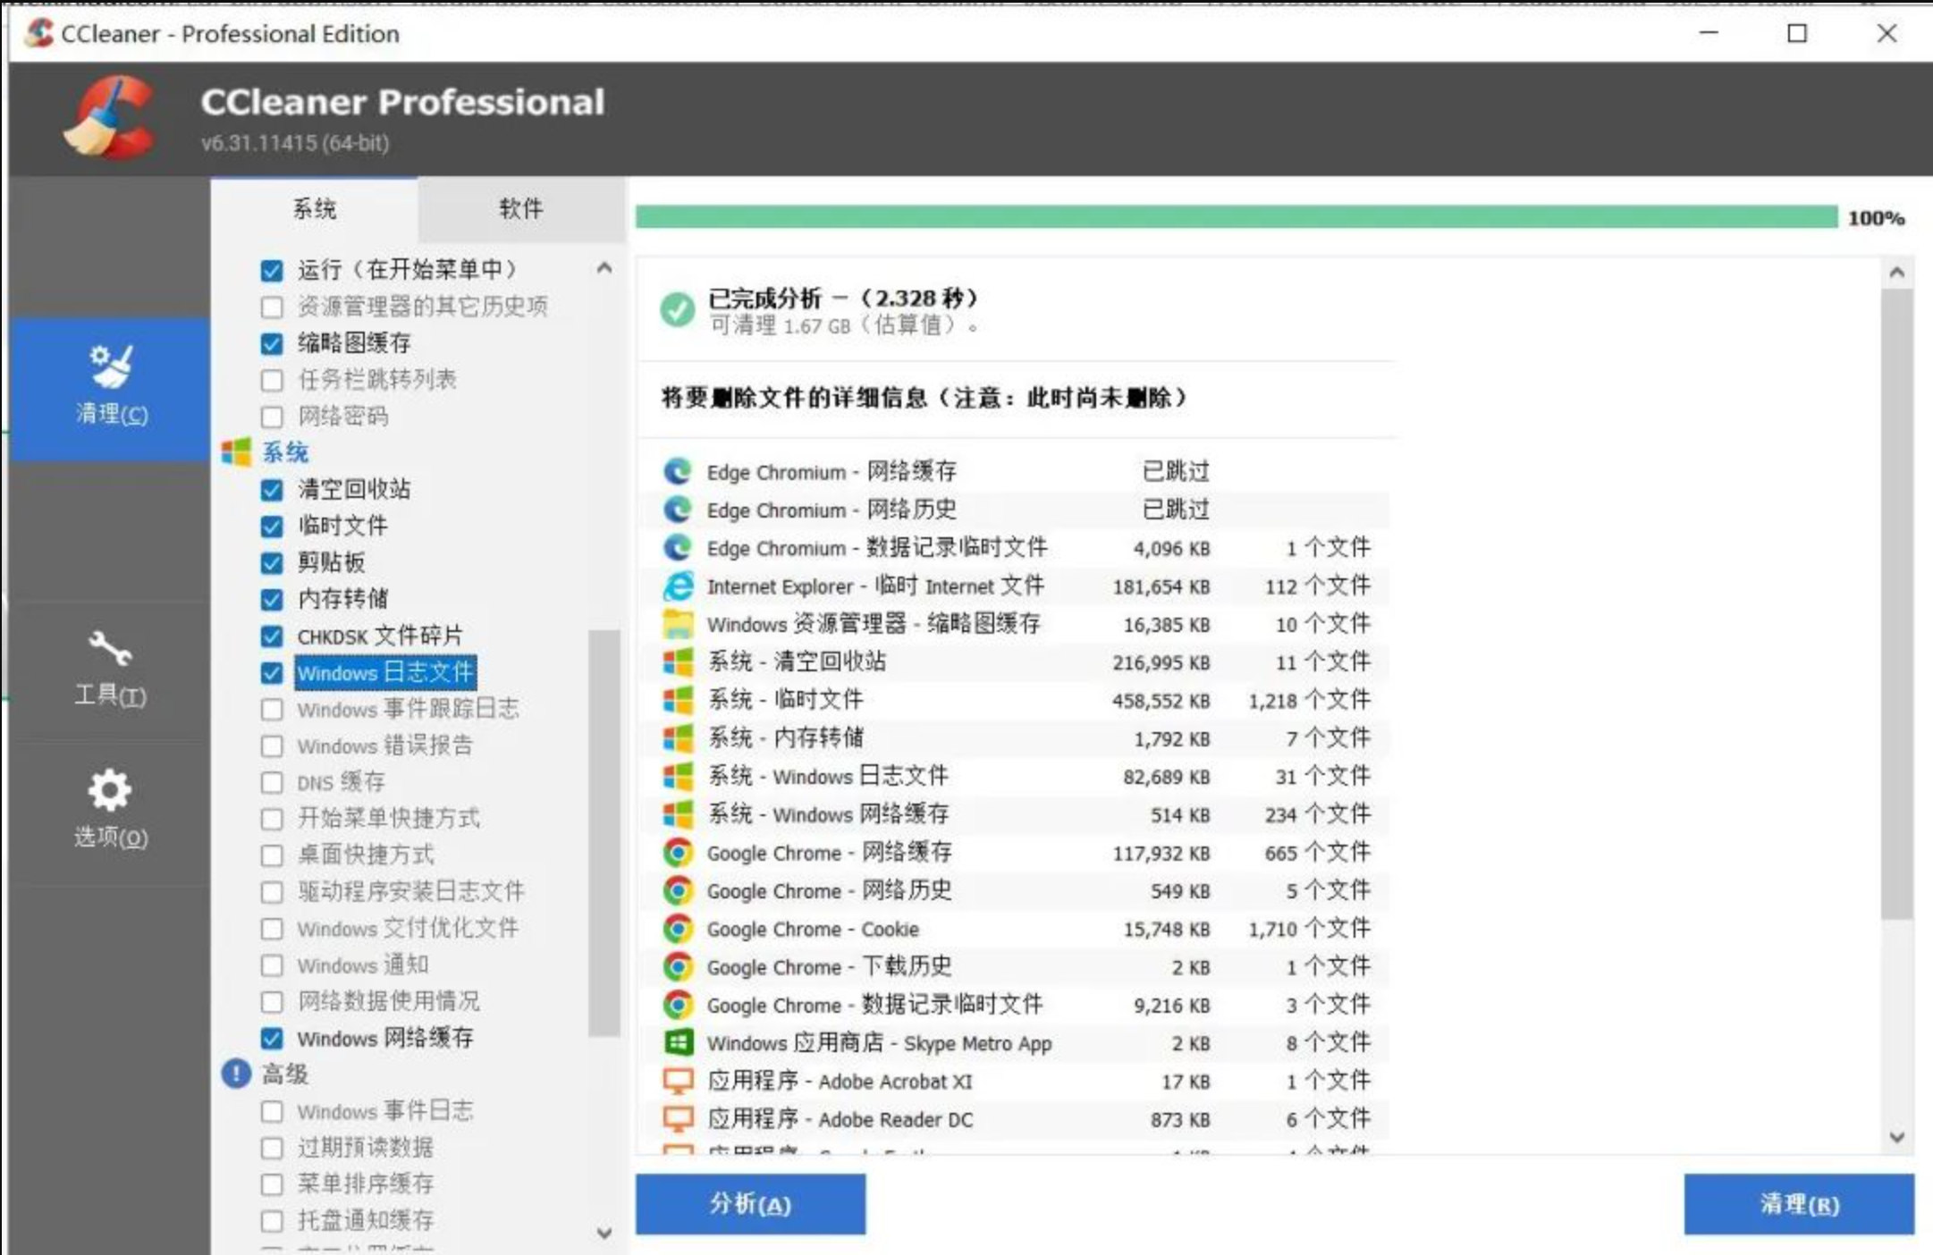This screenshot has width=1933, height=1255.
Task: Open the 清理 cleaner panel in sidebar
Action: click(109, 389)
